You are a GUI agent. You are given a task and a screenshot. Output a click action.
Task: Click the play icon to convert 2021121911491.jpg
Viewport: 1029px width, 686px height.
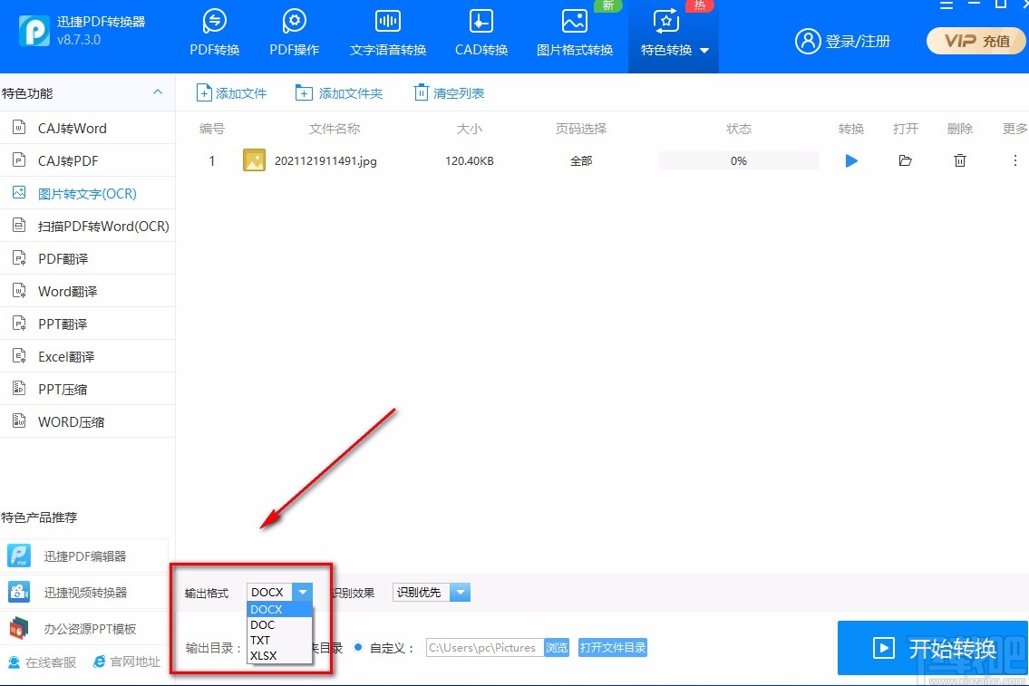click(850, 160)
